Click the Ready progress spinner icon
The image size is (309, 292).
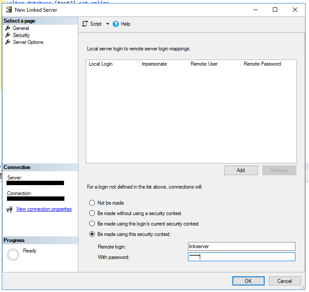pyautogui.click(x=13, y=255)
